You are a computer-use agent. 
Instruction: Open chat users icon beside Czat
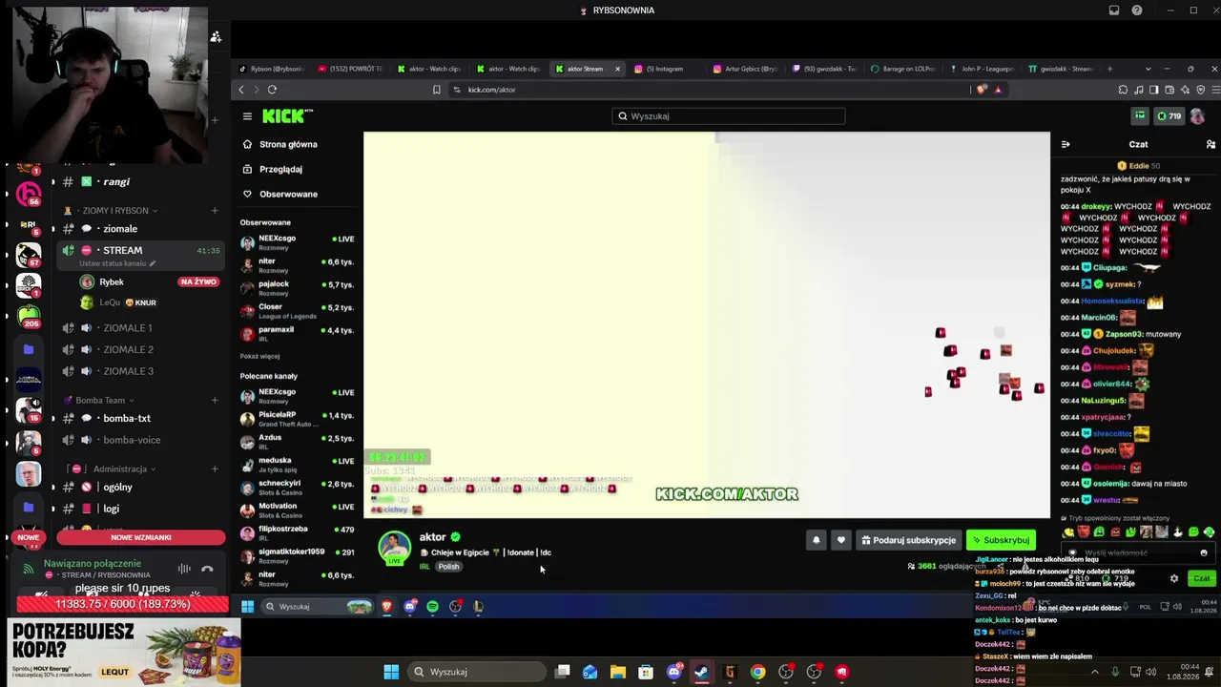point(1211,144)
